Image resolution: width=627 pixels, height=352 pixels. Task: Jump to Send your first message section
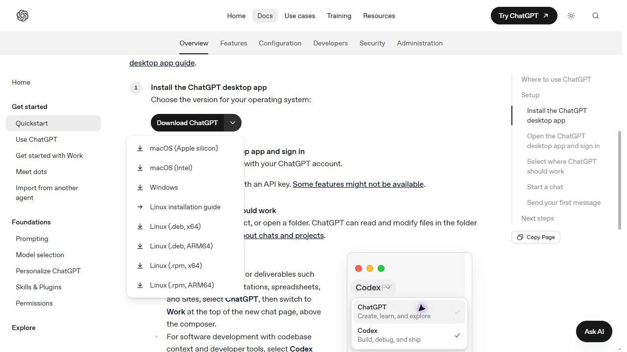[x=564, y=202]
